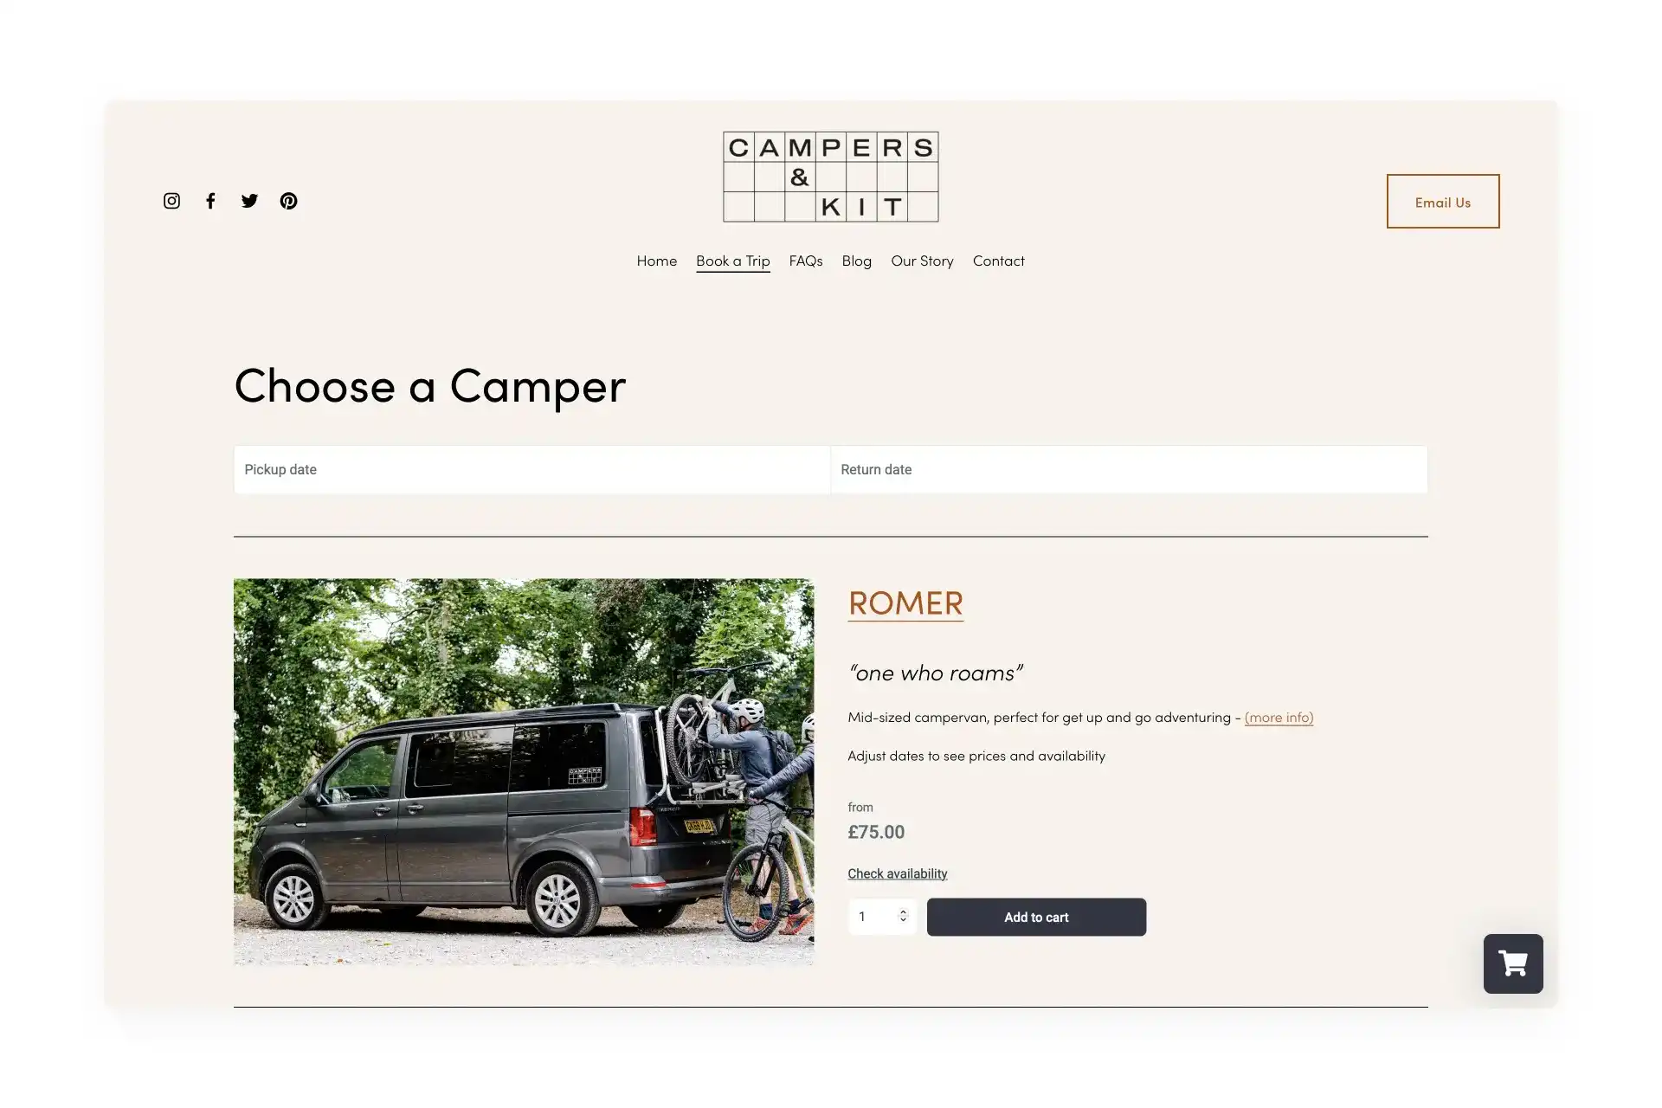Click the quantity decrement arrow
The height and width of the screenshot is (1108, 1662).
pyautogui.click(x=903, y=921)
